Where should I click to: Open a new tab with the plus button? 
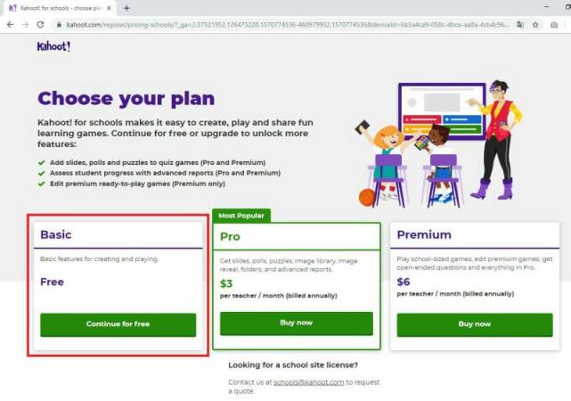tap(126, 8)
